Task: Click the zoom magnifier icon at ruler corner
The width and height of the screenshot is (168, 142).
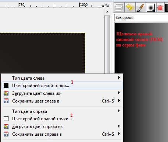Action: click(x=107, y=5)
